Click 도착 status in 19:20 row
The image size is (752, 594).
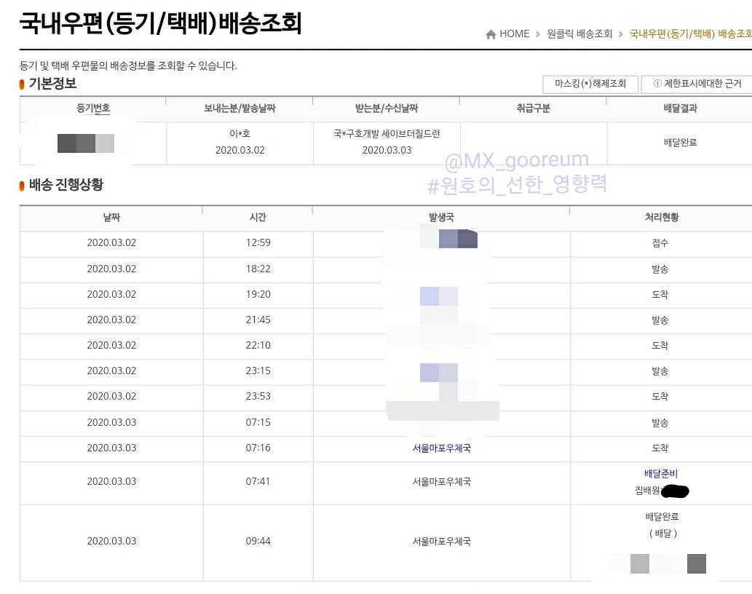click(660, 294)
